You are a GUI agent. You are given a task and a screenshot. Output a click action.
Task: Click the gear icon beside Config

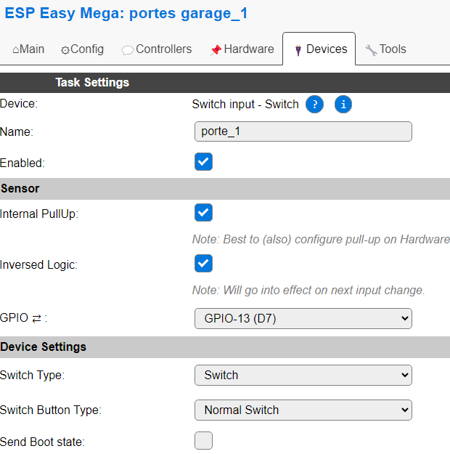[x=65, y=50]
